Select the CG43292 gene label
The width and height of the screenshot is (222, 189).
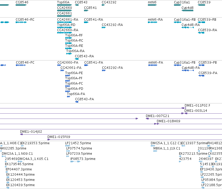[x=109, y=2]
